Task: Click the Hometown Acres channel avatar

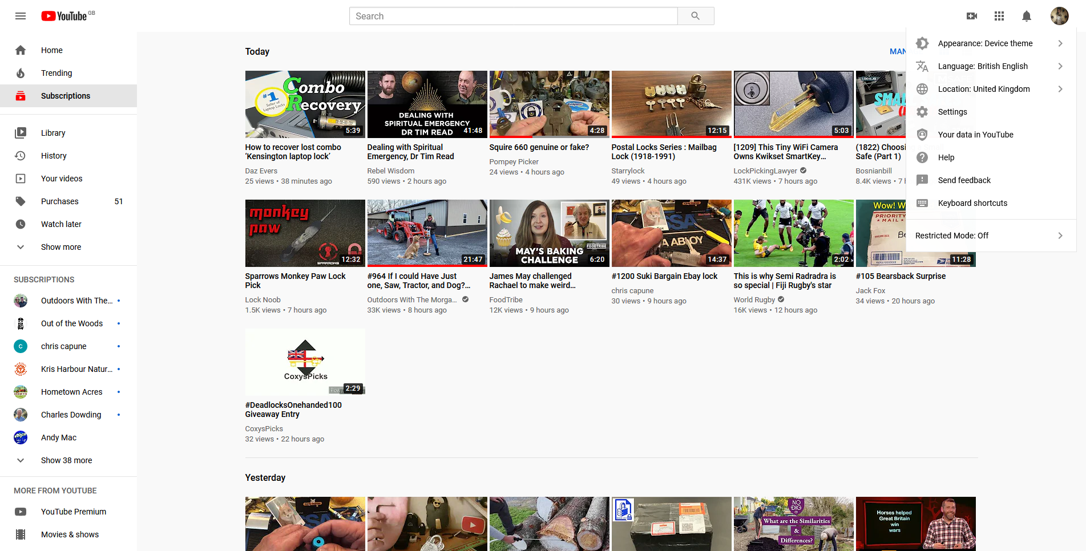Action: coord(21,392)
